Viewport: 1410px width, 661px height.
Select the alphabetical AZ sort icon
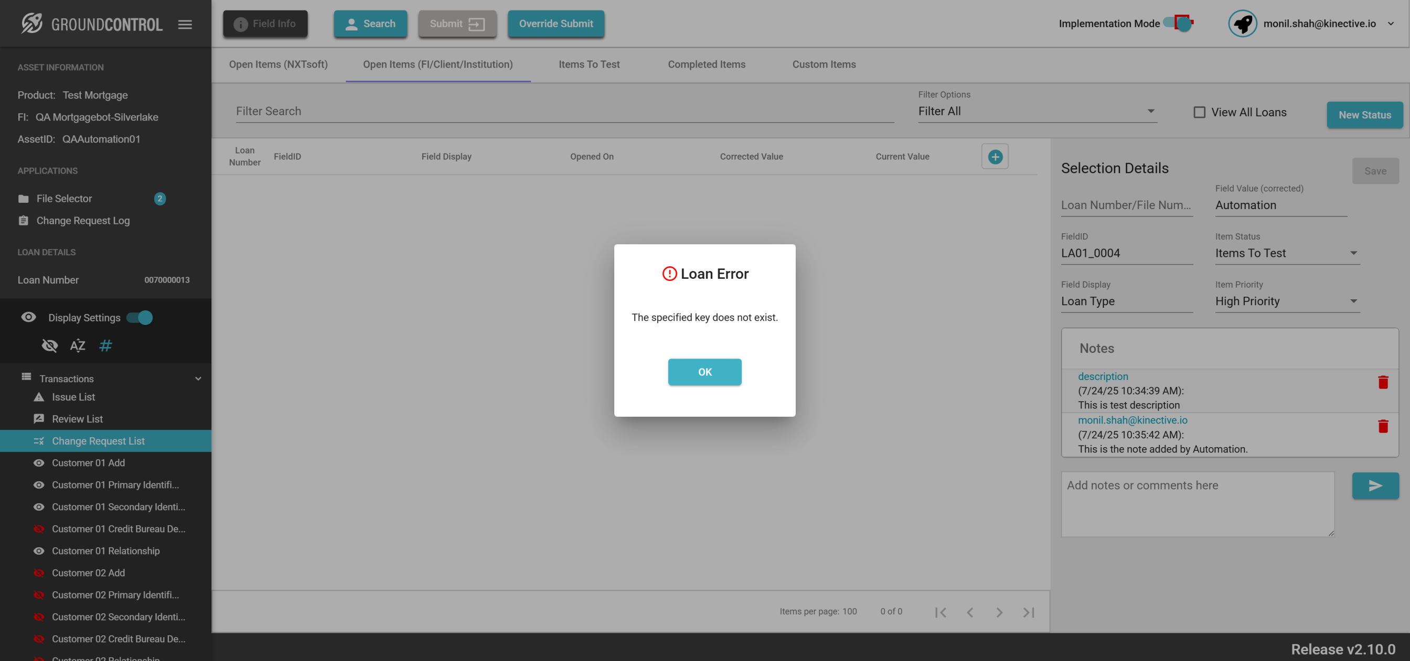[x=77, y=345]
